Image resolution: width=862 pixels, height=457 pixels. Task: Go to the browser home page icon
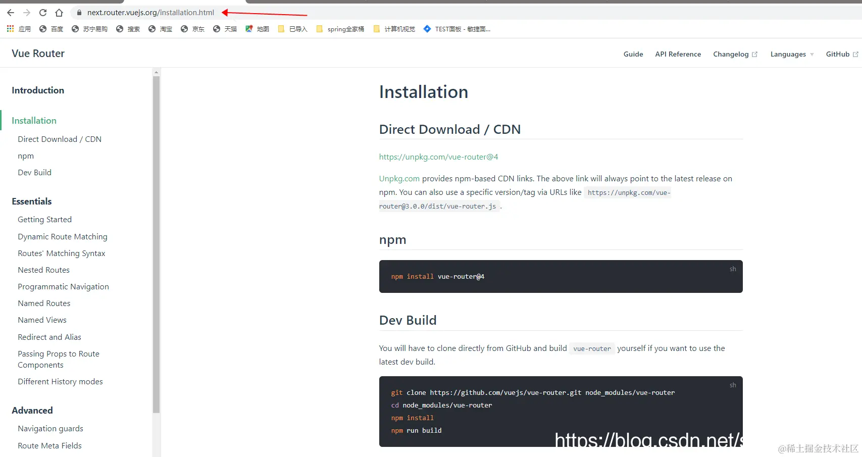(59, 13)
